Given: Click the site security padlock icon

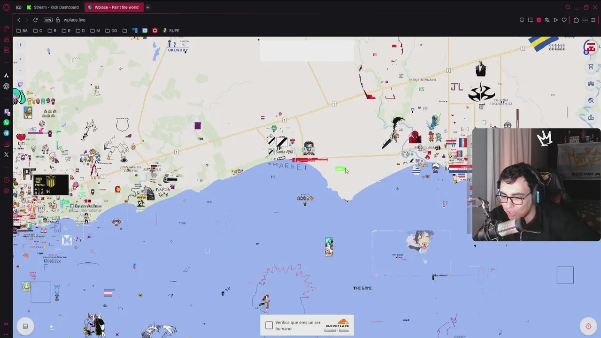Looking at the screenshot, I should tap(58, 20).
